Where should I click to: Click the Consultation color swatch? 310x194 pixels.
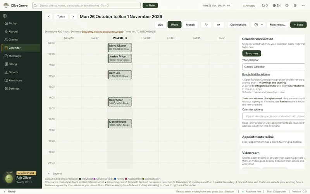click(143, 179)
